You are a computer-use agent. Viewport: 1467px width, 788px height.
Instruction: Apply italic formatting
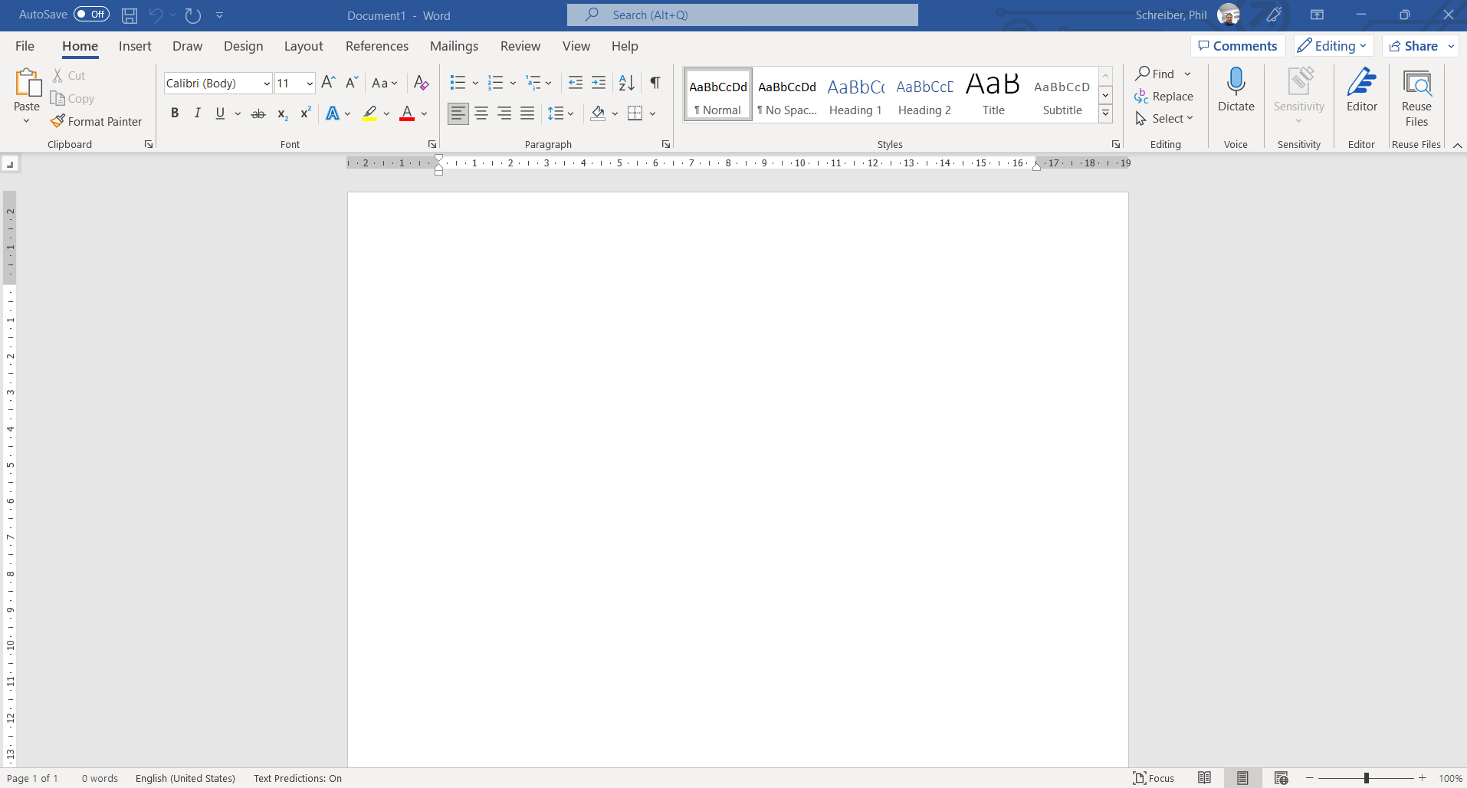pos(198,113)
